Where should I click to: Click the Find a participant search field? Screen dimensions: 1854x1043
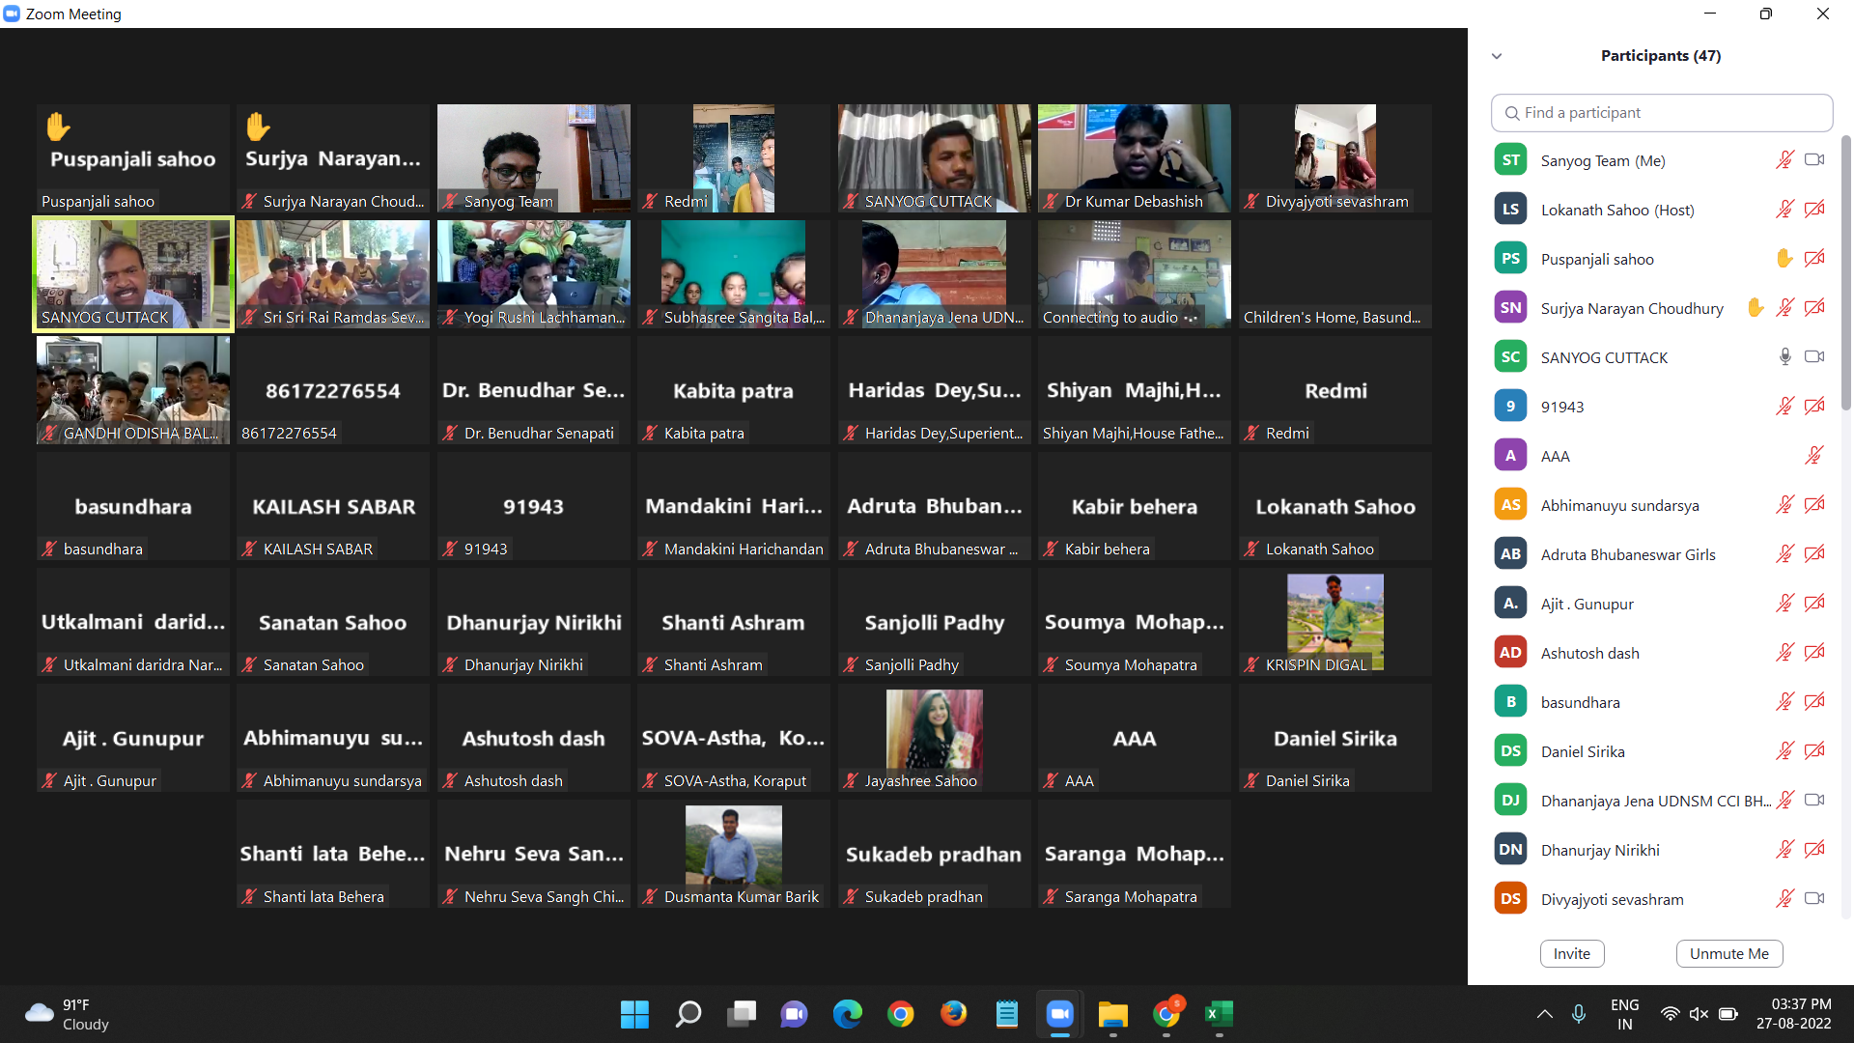point(1661,113)
